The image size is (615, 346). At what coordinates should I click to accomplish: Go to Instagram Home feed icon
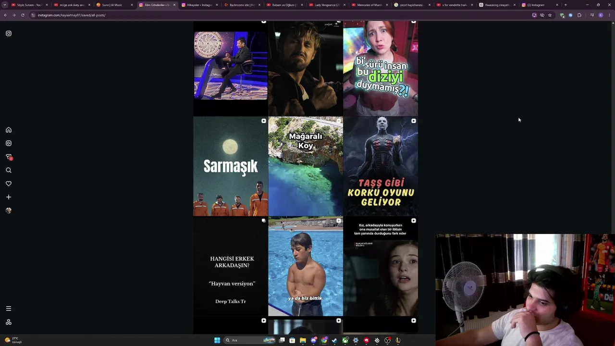click(9, 130)
